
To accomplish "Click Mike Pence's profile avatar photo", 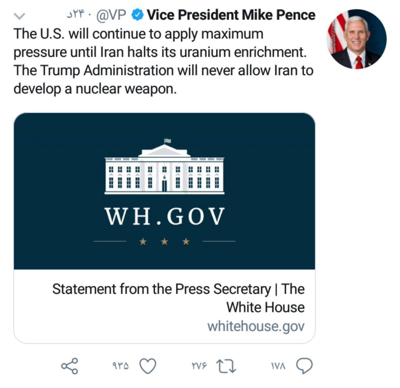I will [x=357, y=39].
